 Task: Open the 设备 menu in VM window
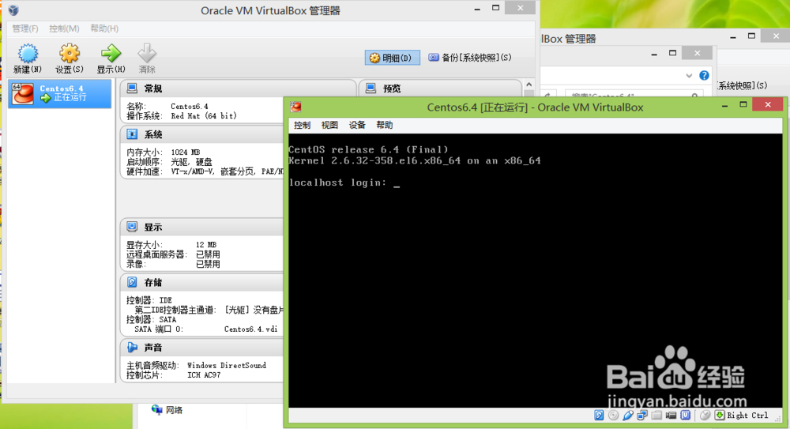tap(357, 125)
